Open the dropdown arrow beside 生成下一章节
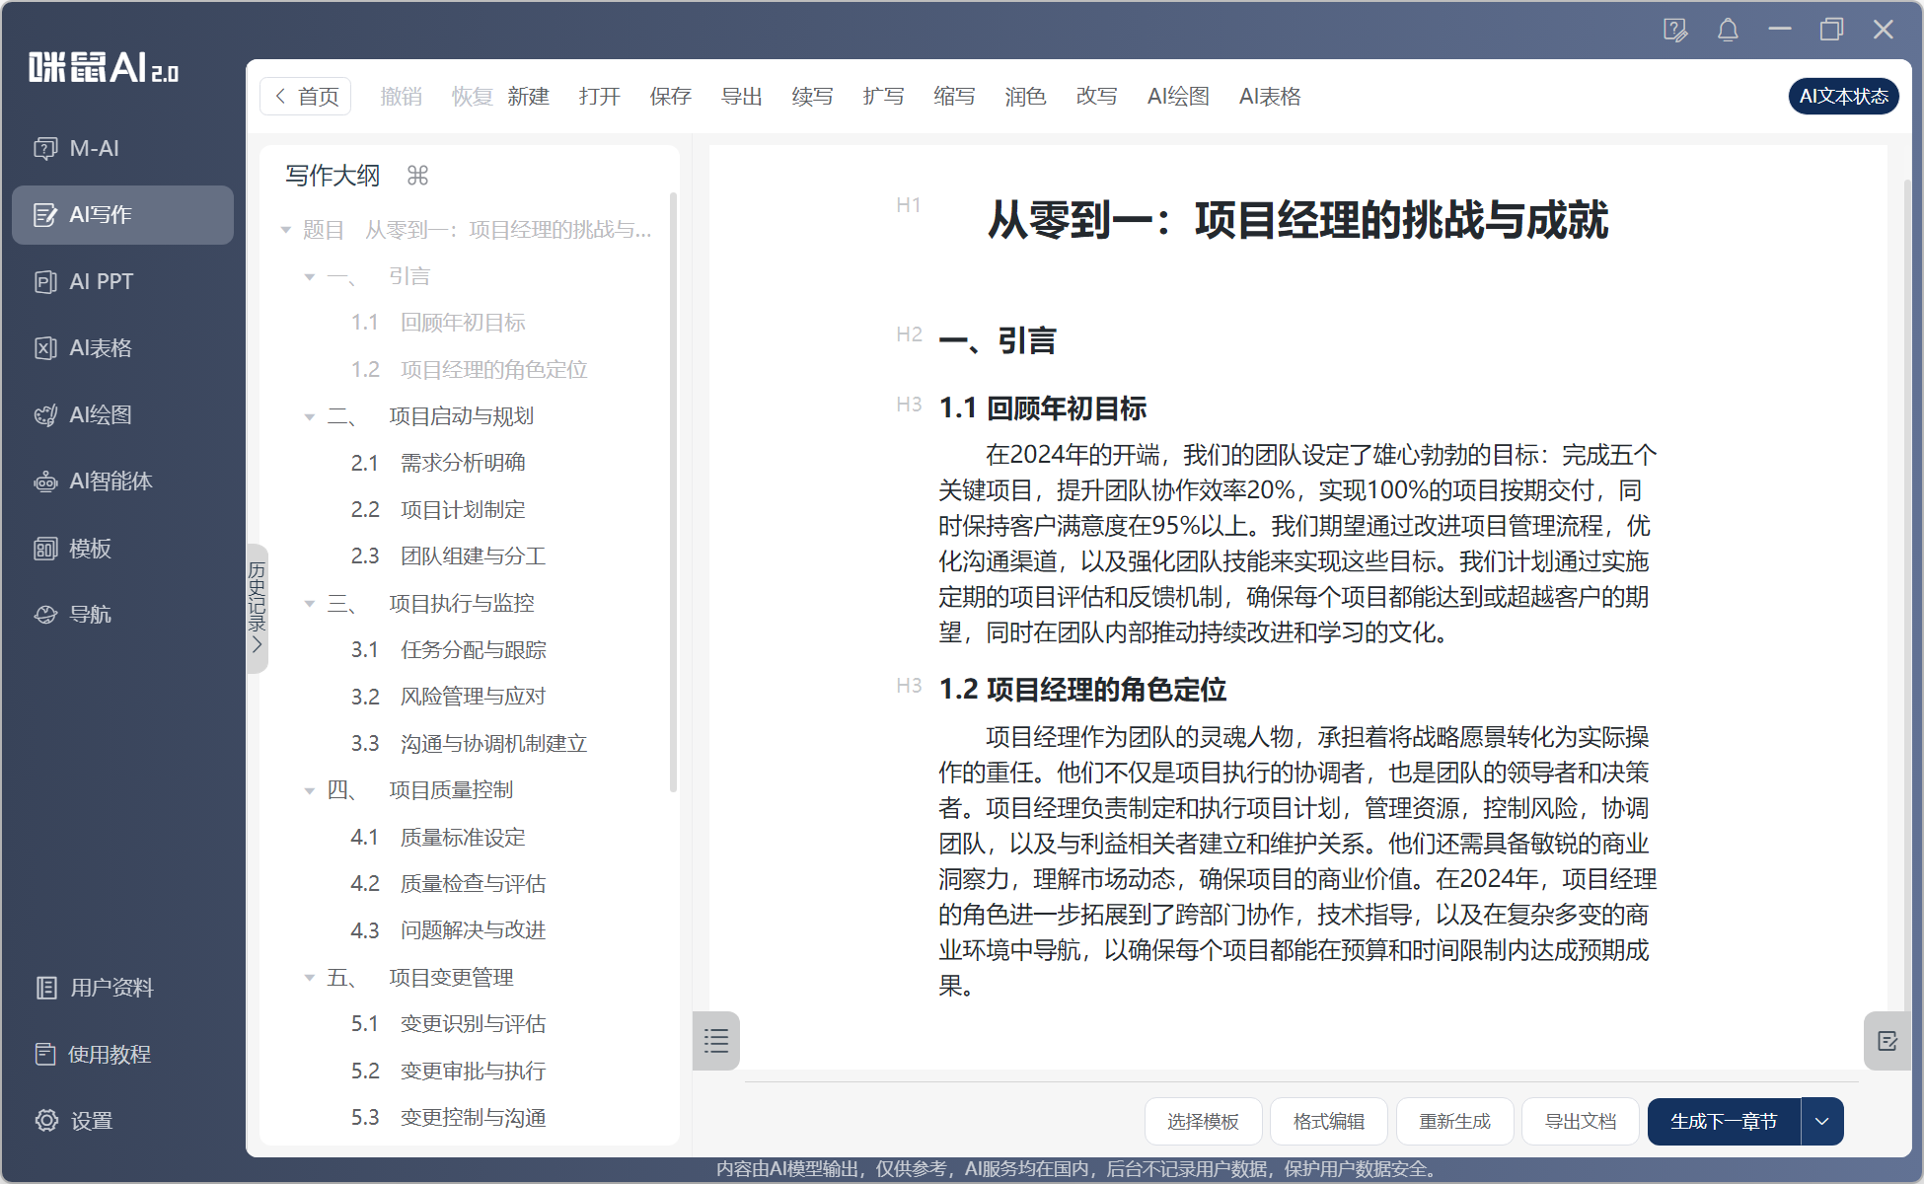Image resolution: width=1924 pixels, height=1184 pixels. [x=1821, y=1121]
